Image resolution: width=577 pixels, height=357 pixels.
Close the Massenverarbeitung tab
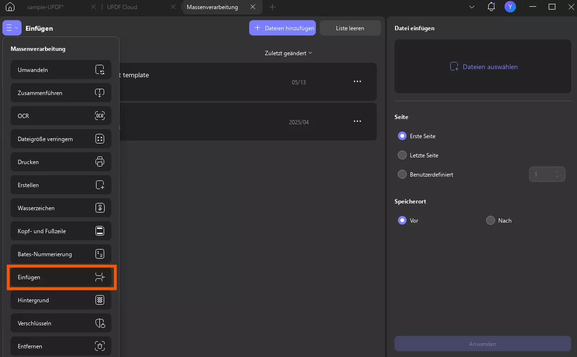pyautogui.click(x=253, y=7)
